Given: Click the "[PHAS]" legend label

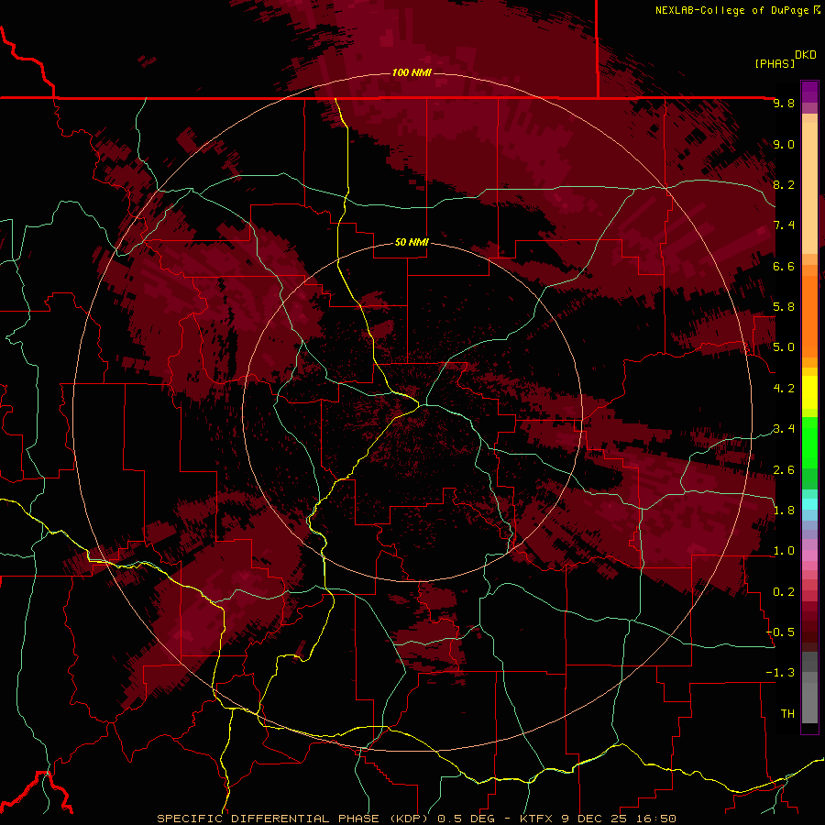Looking at the screenshot, I should pyautogui.click(x=774, y=63).
